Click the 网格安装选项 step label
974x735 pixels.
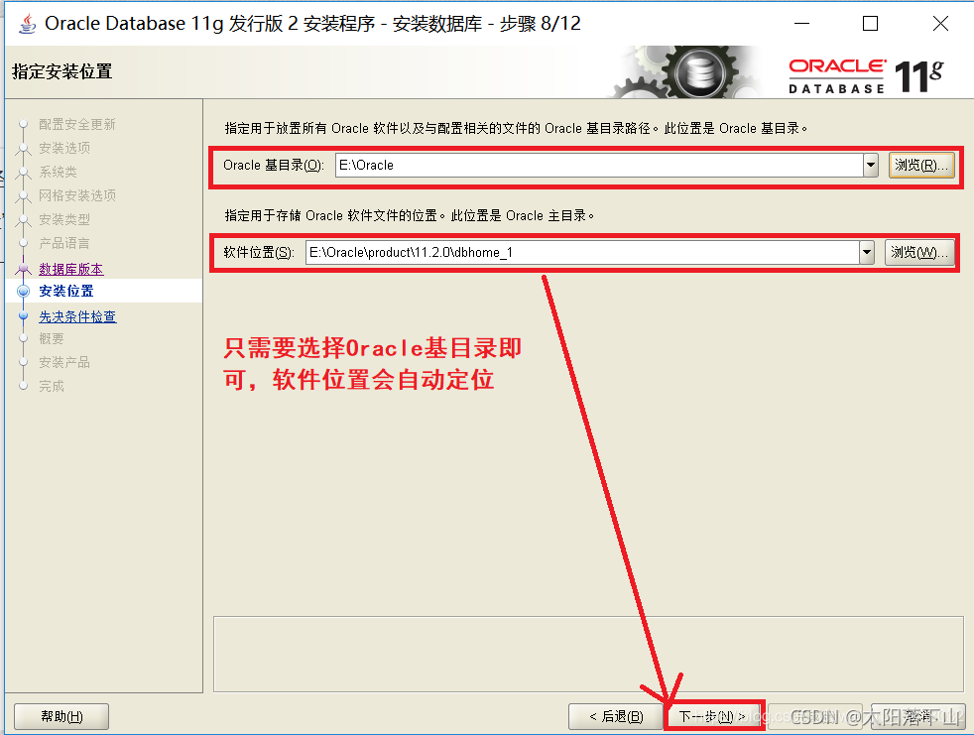point(77,195)
